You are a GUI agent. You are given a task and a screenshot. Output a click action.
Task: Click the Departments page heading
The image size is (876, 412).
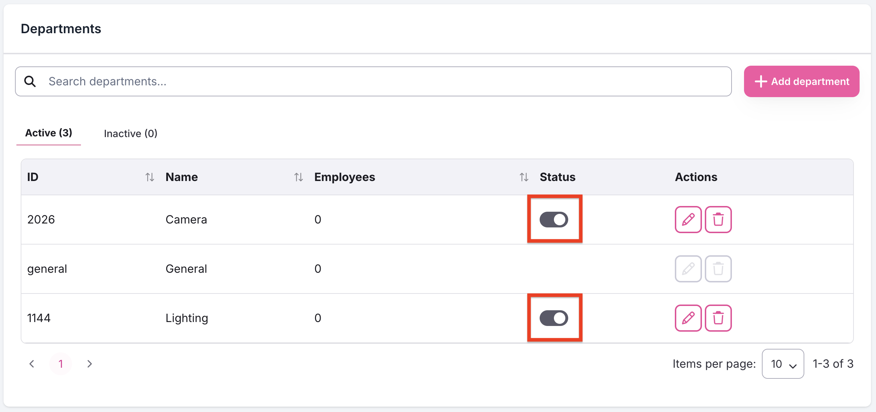click(x=61, y=29)
